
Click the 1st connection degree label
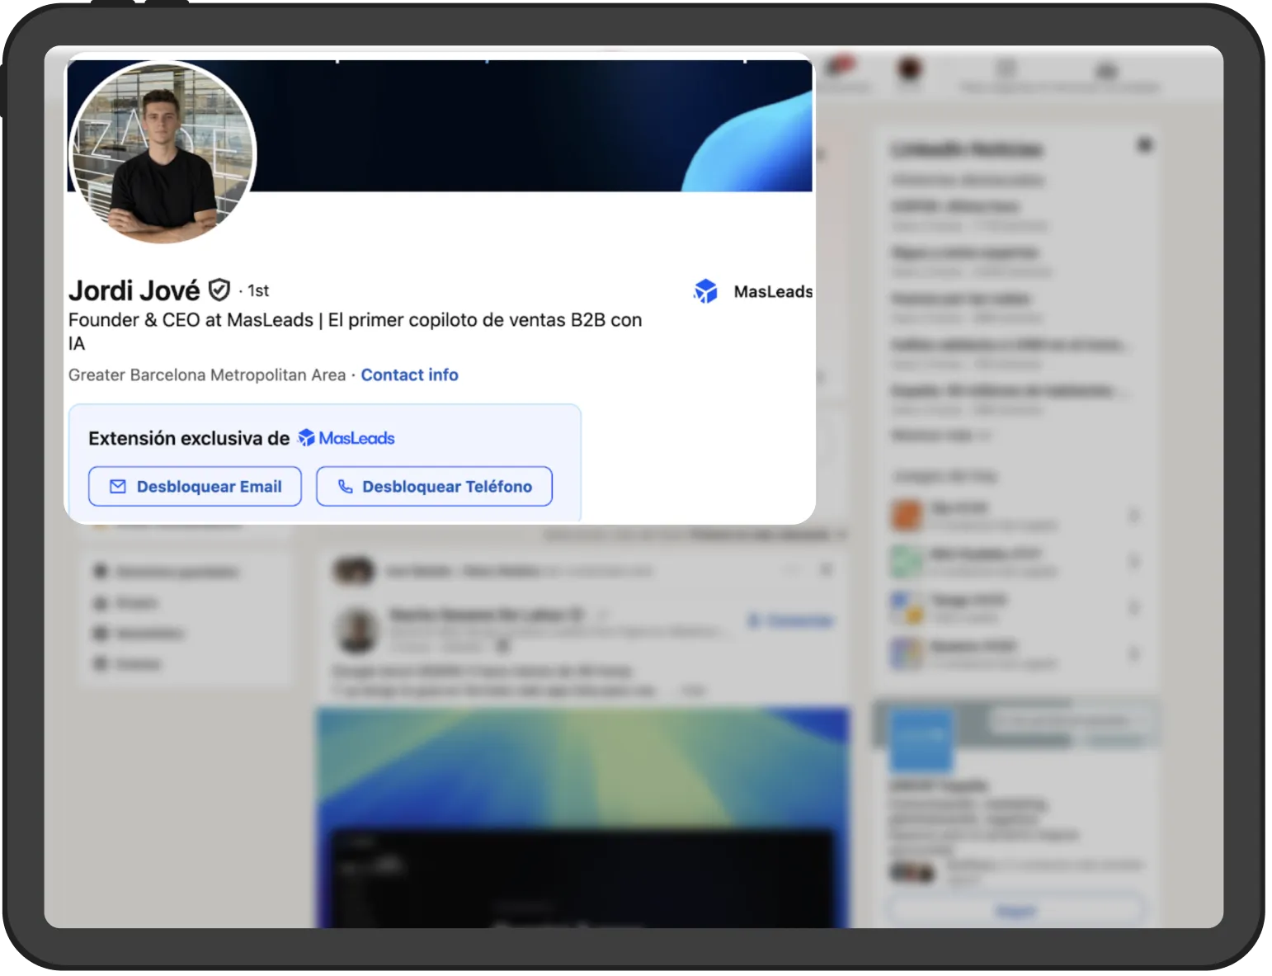(x=258, y=290)
